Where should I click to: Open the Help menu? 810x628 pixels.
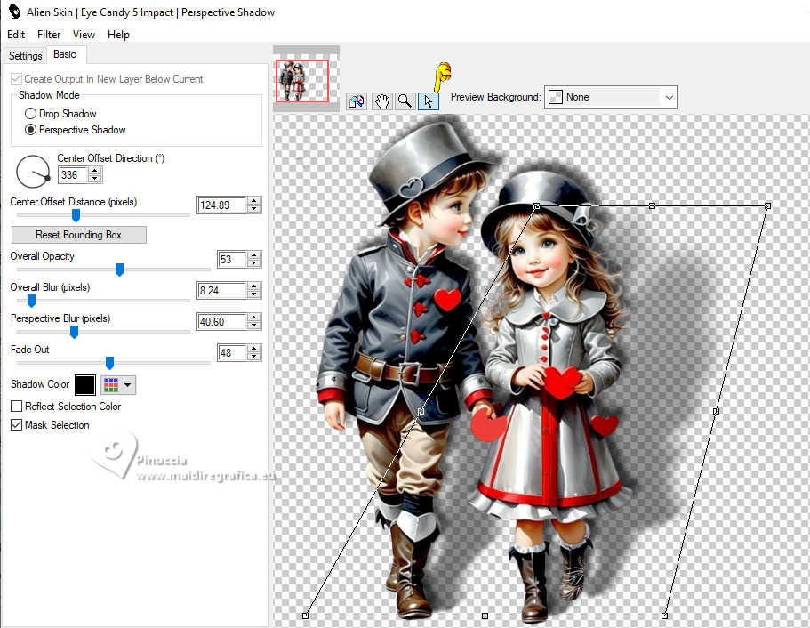coord(118,35)
